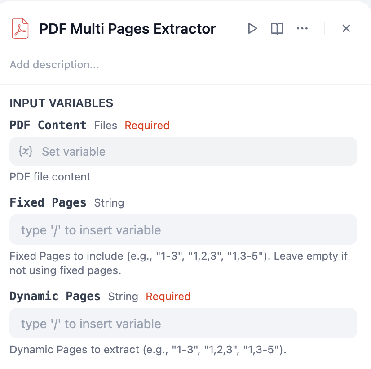Focus the Dynamic Pages input box
The image size is (371, 369).
point(183,324)
